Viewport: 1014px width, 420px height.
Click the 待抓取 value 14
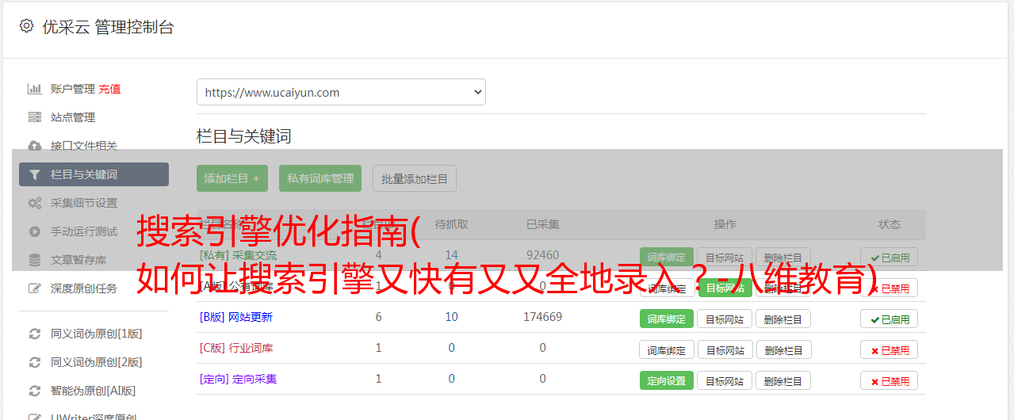click(452, 255)
